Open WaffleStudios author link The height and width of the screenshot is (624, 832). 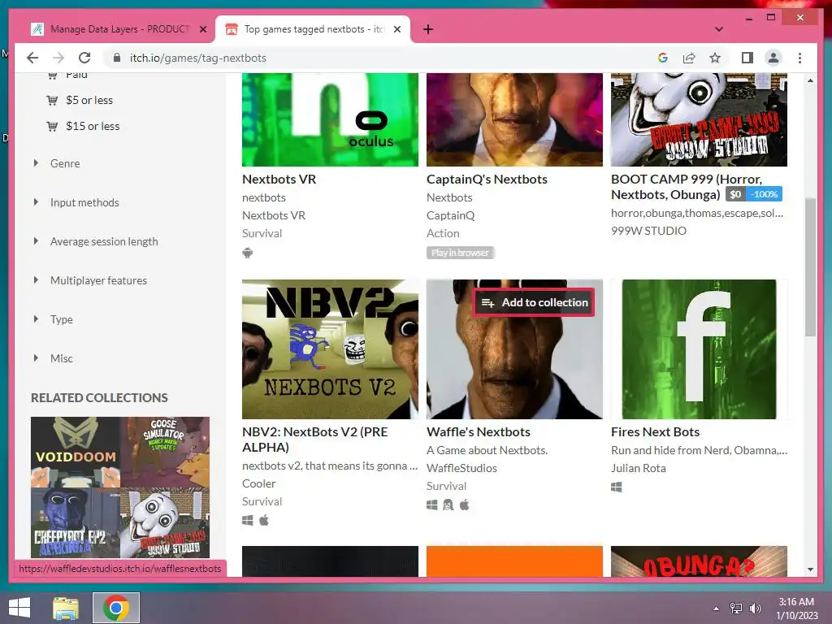click(x=461, y=468)
